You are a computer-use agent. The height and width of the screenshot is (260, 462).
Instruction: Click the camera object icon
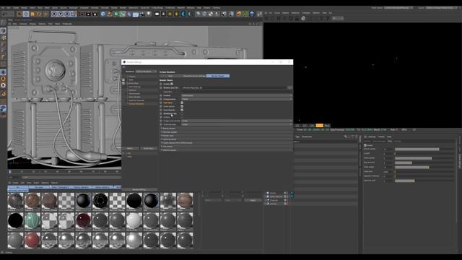click(x=142, y=14)
